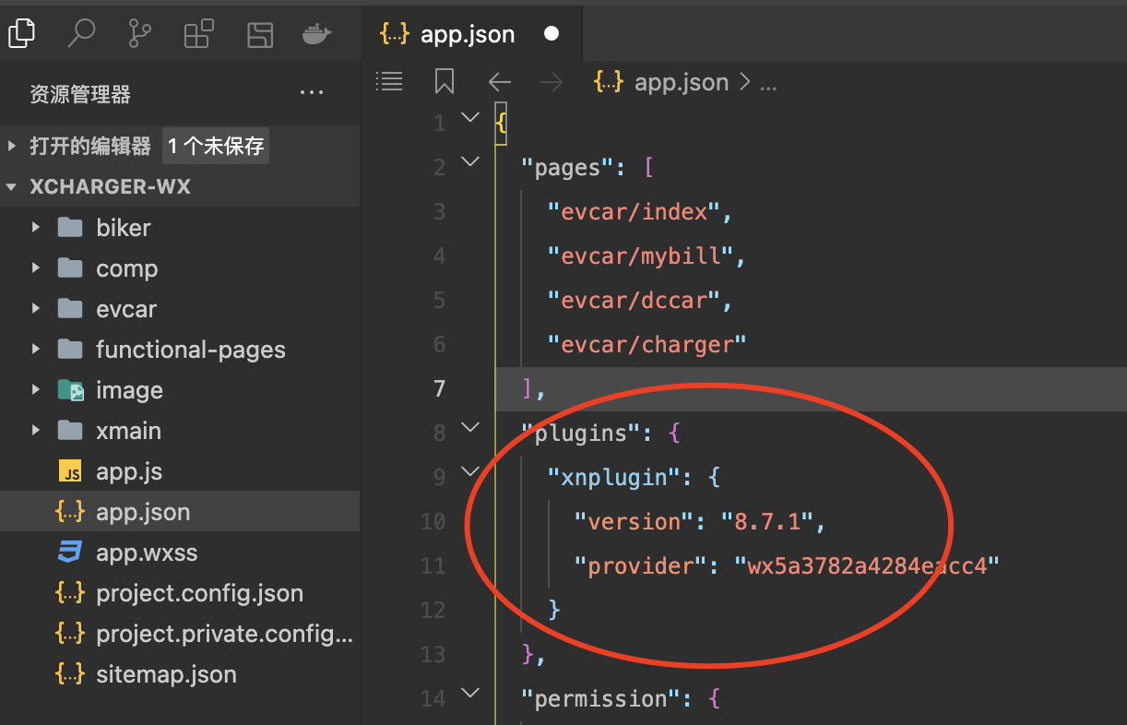Open project.config.json in the file tree
This screenshot has width=1127, height=725.
pyautogui.click(x=180, y=592)
